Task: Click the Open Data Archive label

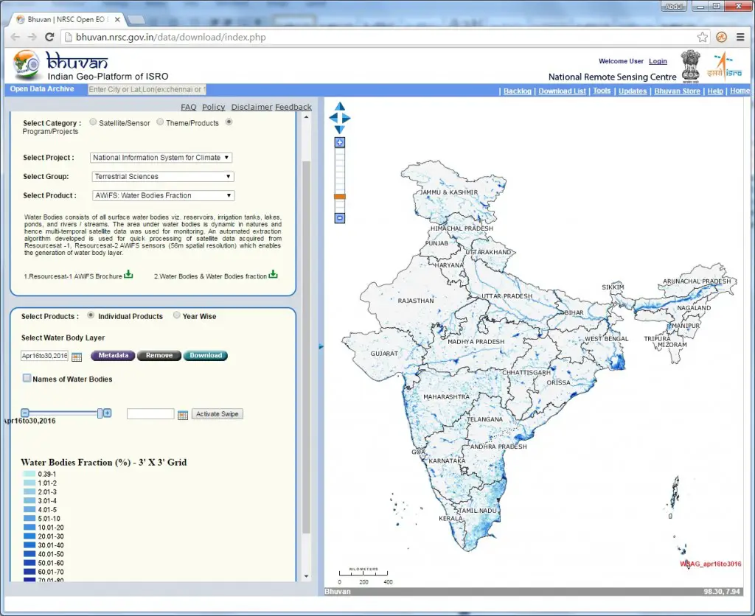Action: click(x=42, y=89)
